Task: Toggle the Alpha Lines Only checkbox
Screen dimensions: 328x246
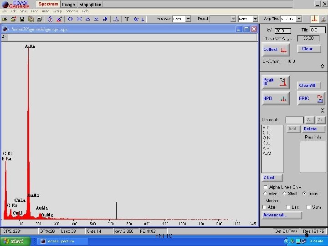Action: pyautogui.click(x=266, y=187)
